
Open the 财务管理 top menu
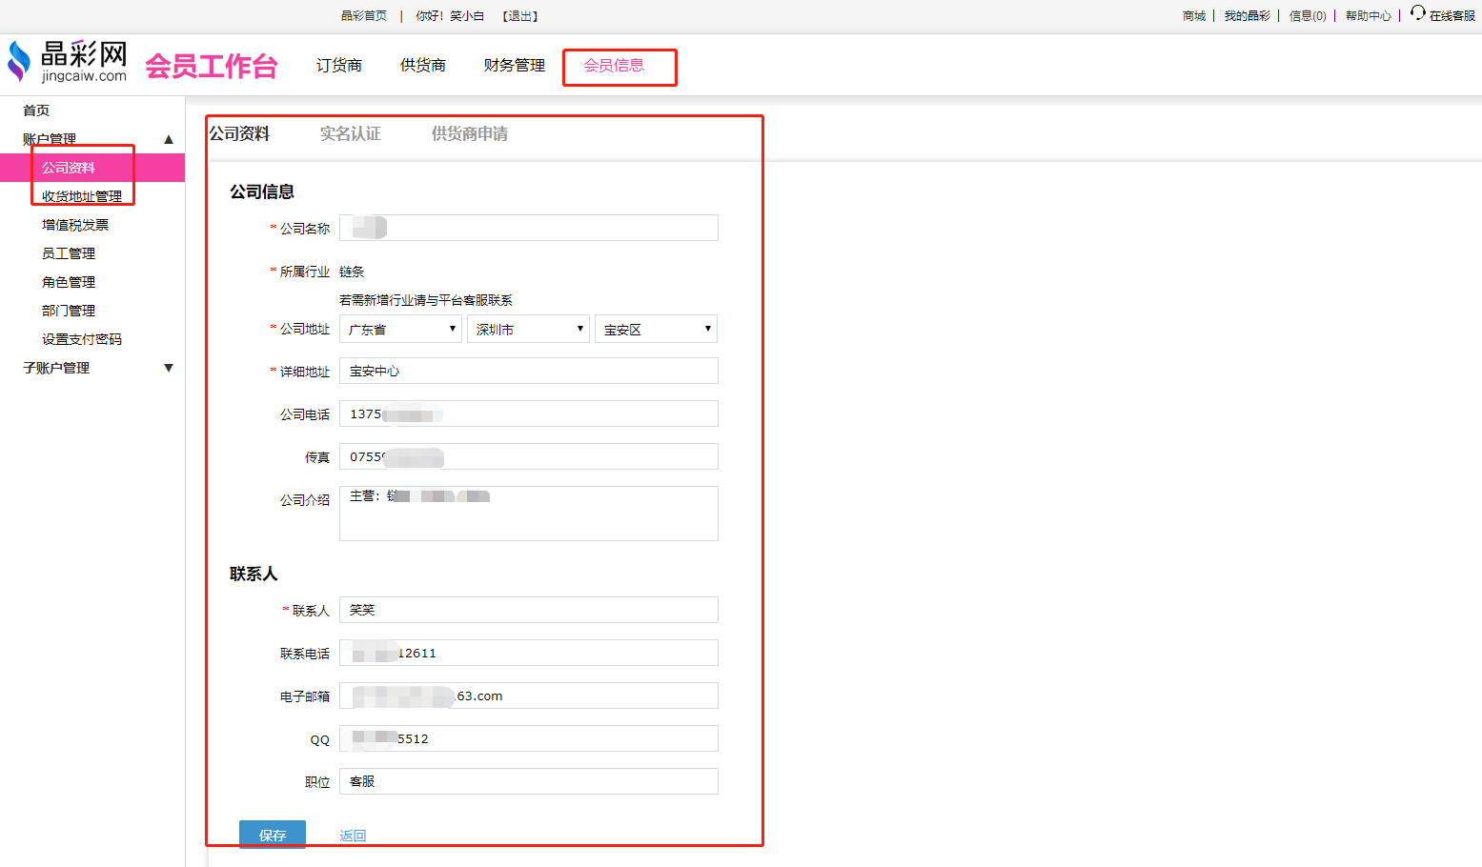[514, 66]
